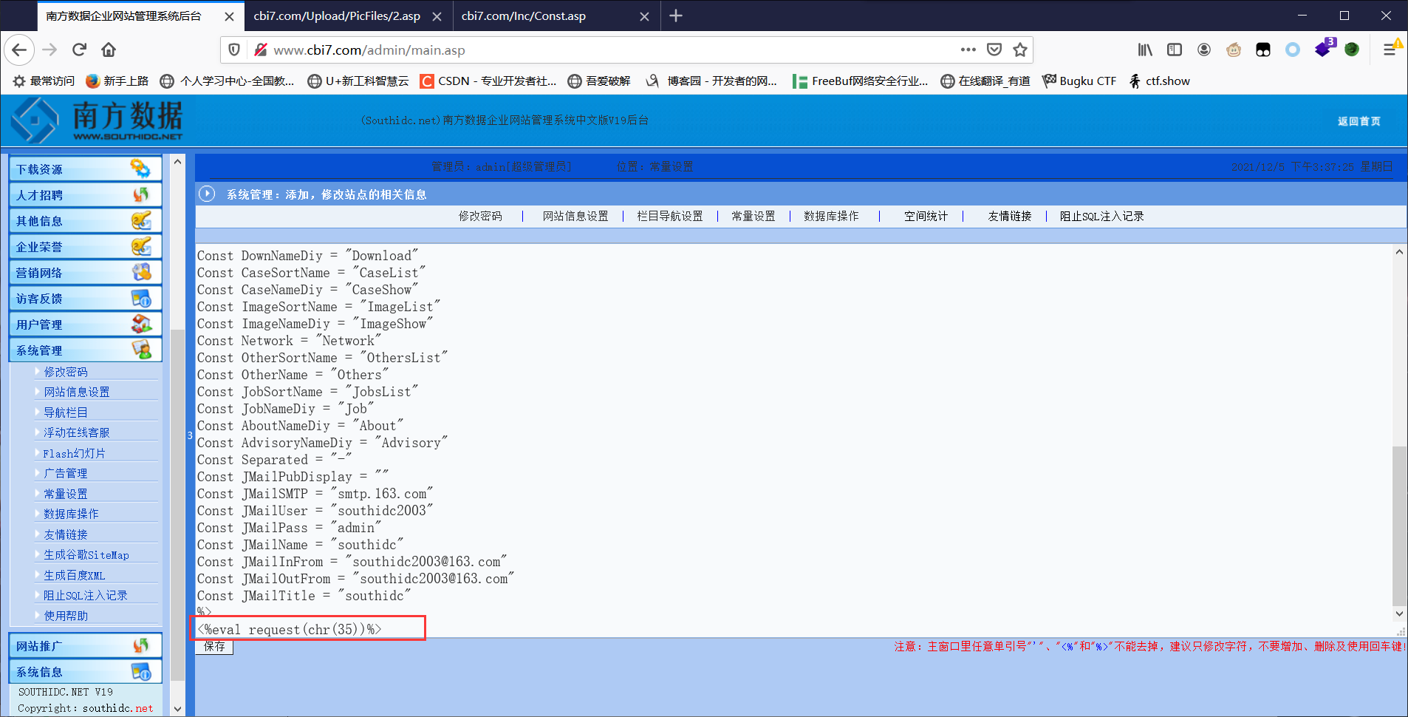Open browser home page
This screenshot has height=717, width=1408.
109,50
